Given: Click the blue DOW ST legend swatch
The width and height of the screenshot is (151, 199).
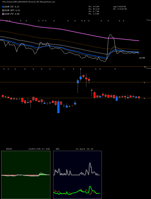Looking at the screenshot, I should click(x=3, y=7).
